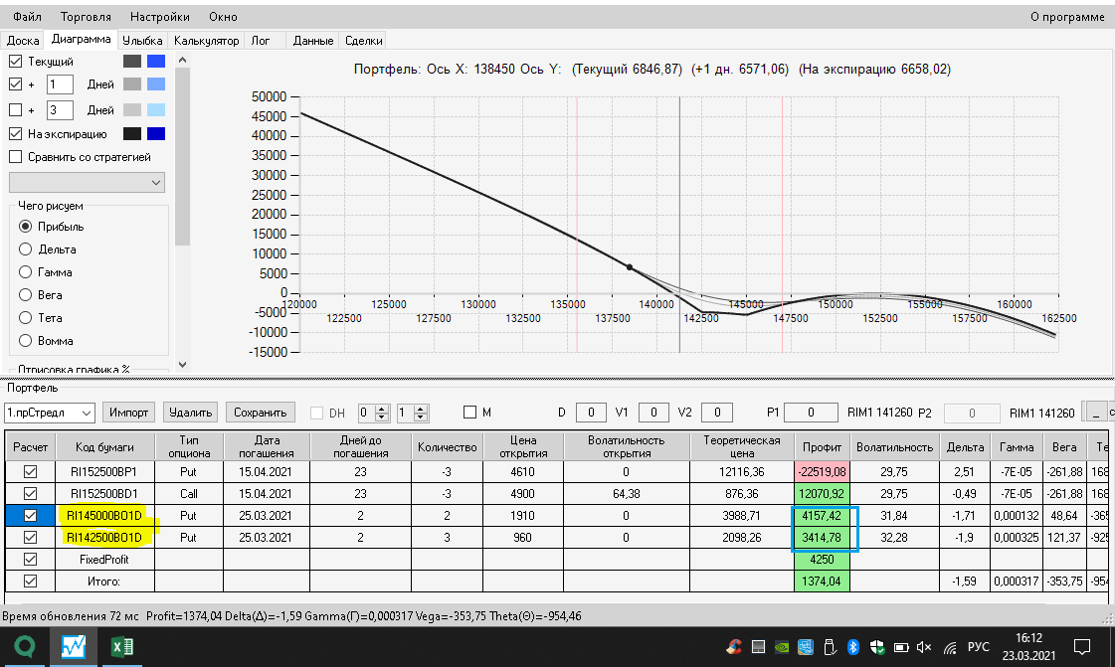Select the Вомма radio button
Image resolution: width=1115 pixels, height=667 pixels.
[x=26, y=341]
